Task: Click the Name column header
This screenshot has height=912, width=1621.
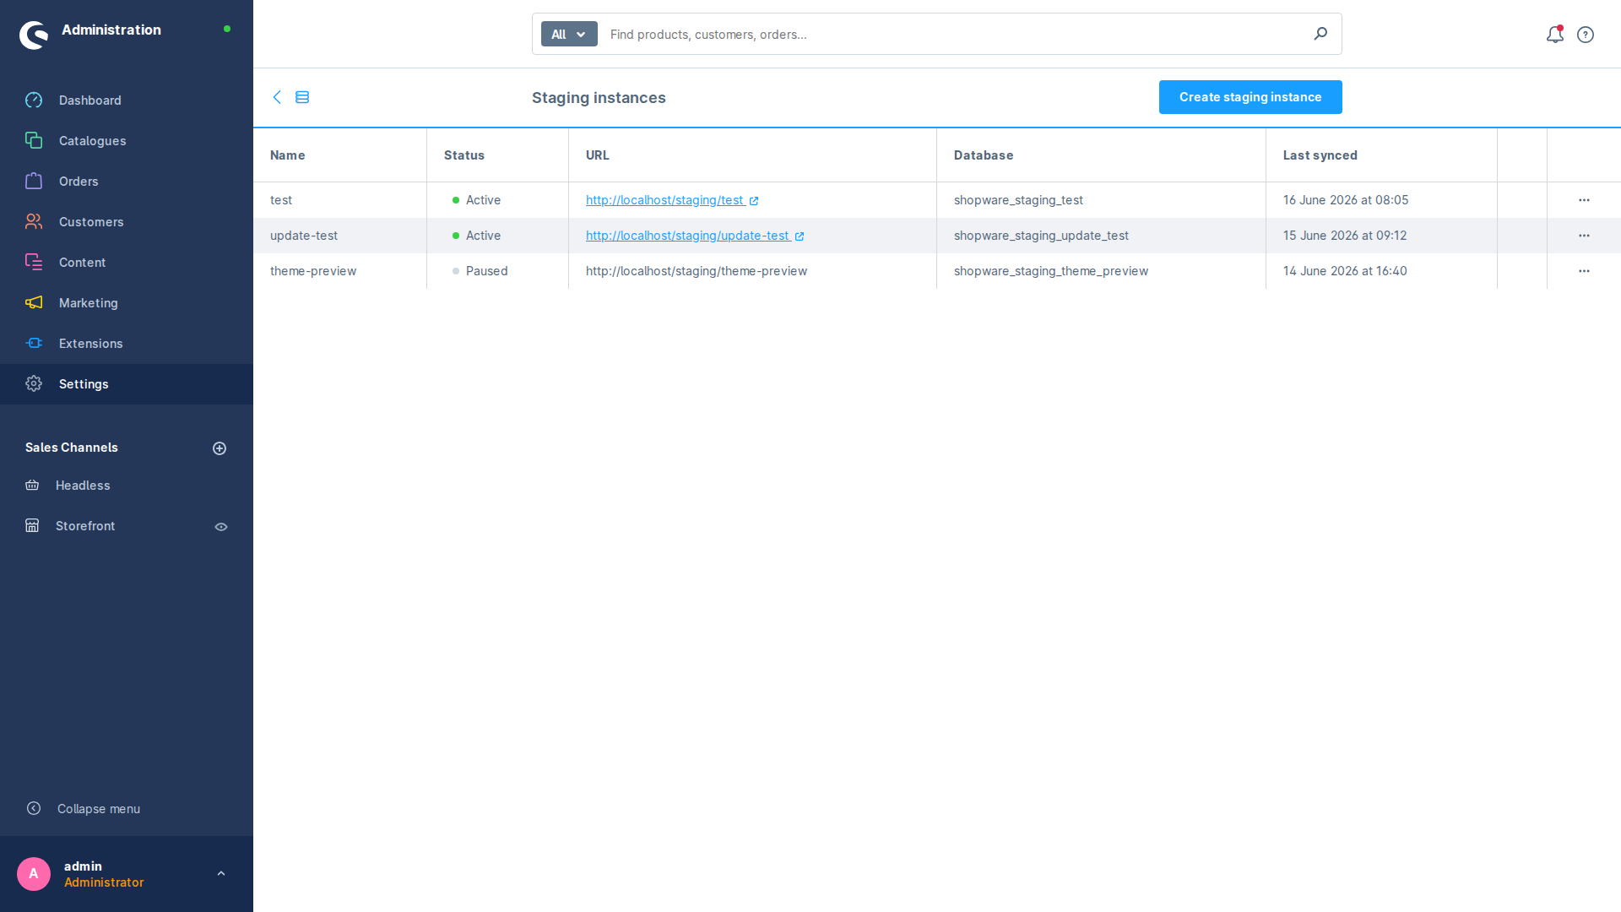Action: point(340,155)
